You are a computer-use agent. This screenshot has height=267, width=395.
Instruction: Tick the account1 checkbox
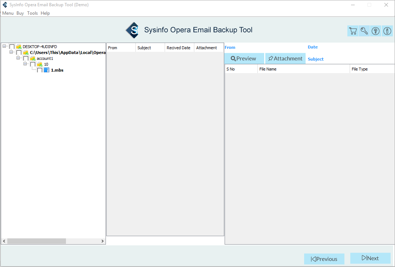[x=26, y=59]
